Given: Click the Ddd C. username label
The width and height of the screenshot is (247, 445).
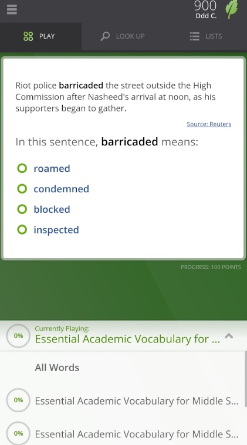Looking at the screenshot, I should [206, 16].
